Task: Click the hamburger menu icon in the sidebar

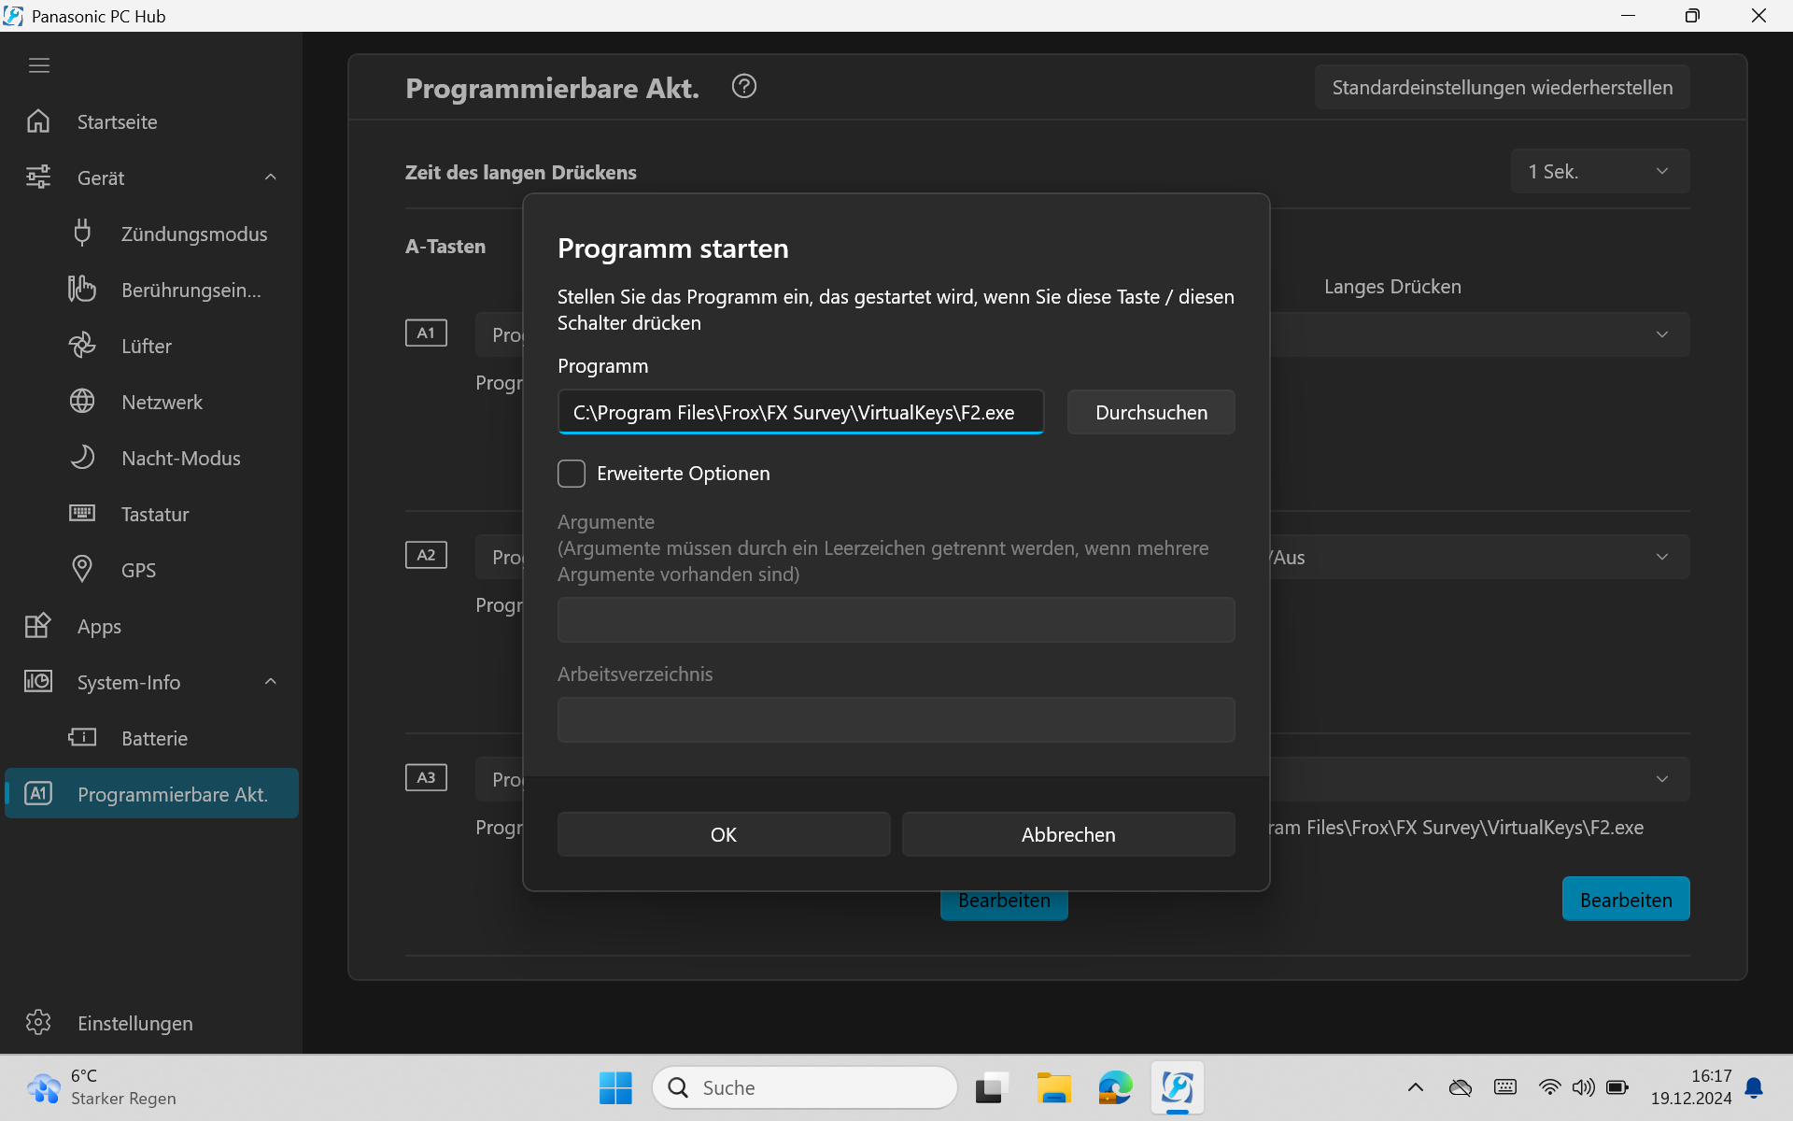Action: pos(39,65)
